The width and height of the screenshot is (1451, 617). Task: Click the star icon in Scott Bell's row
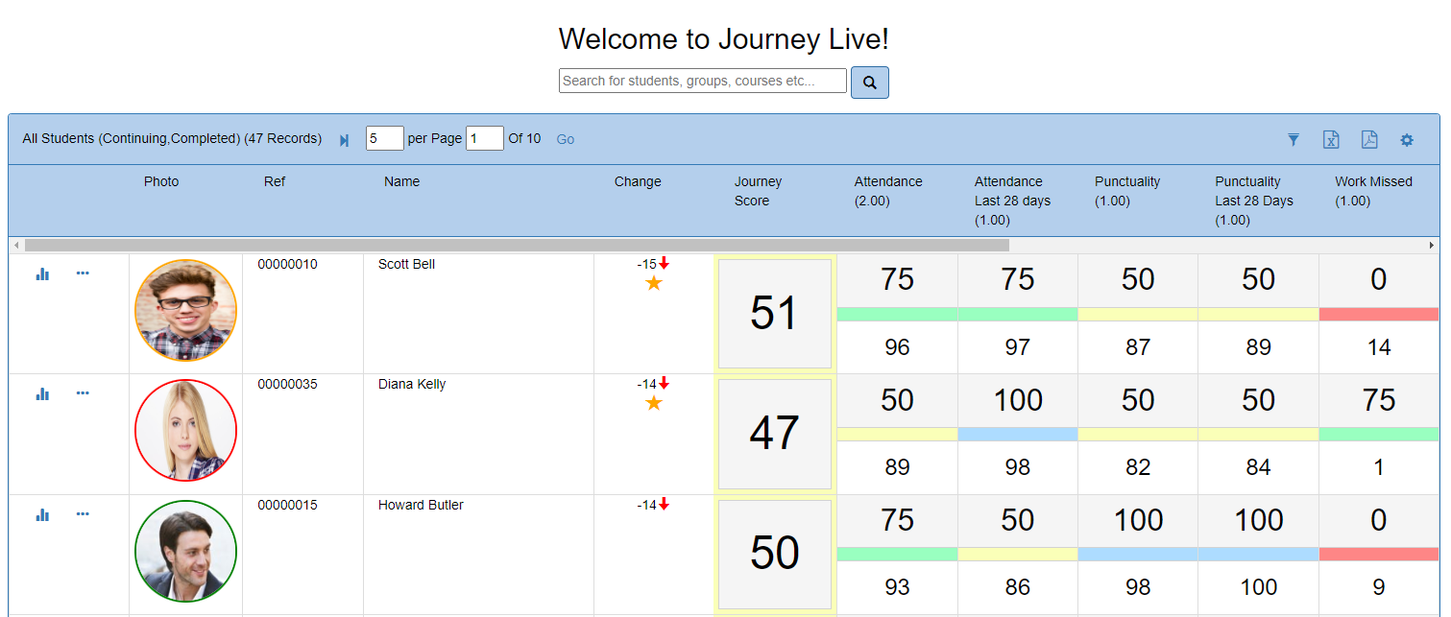pyautogui.click(x=654, y=283)
